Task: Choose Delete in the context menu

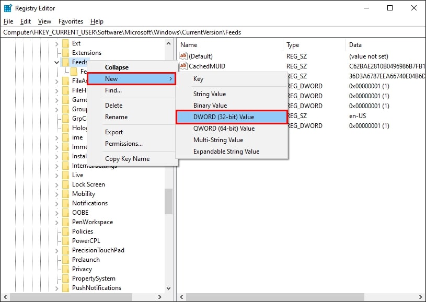Action: tap(132, 106)
